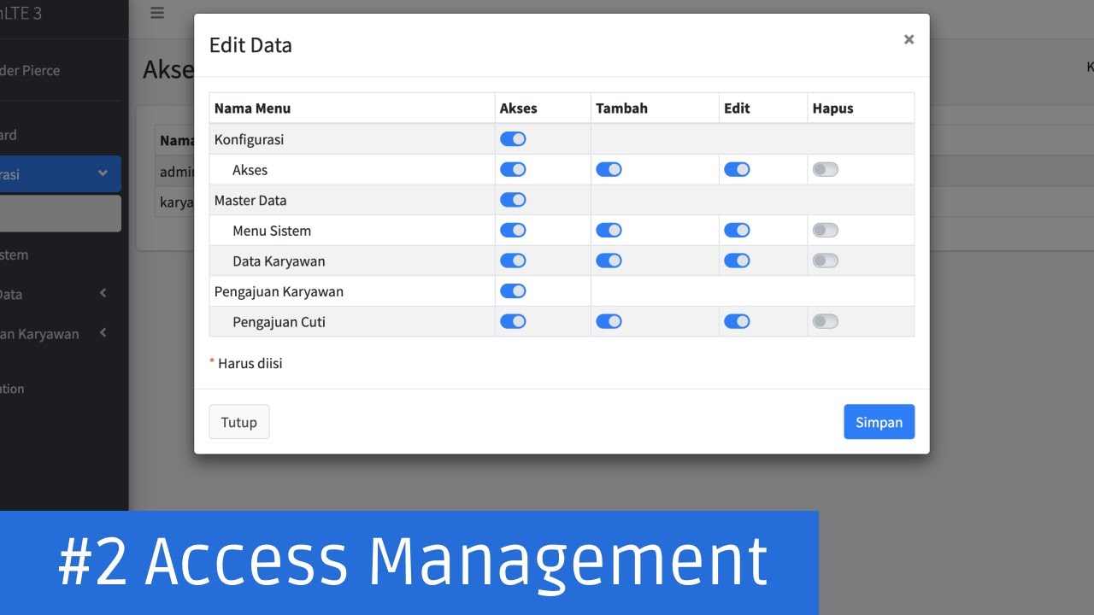Toggle the Akses switch for Master Data
The width and height of the screenshot is (1094, 615).
[513, 200]
